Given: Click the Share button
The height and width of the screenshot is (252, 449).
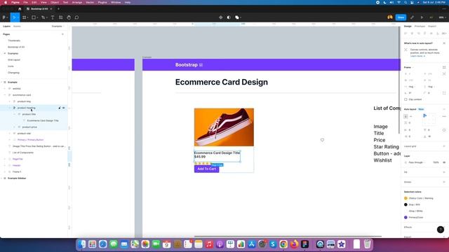Looking at the screenshot, I should pyautogui.click(x=401, y=17).
